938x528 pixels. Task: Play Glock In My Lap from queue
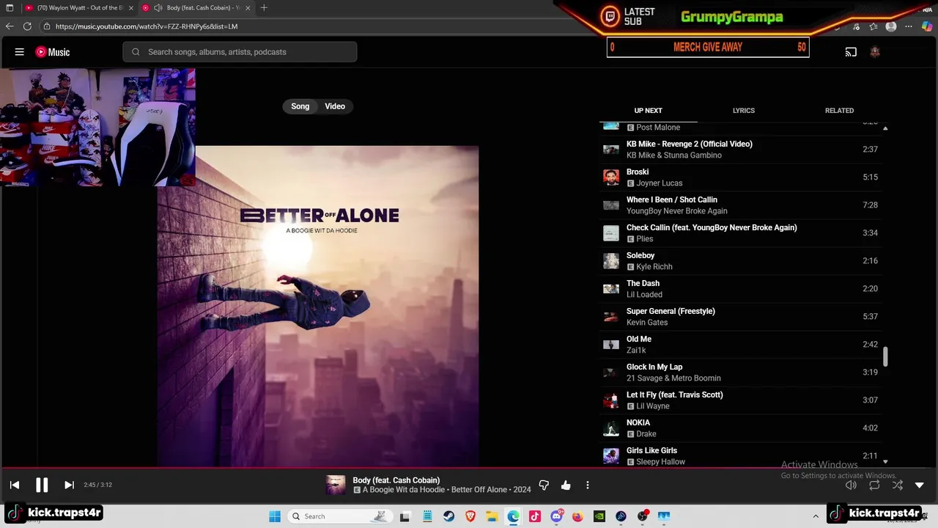coord(740,372)
